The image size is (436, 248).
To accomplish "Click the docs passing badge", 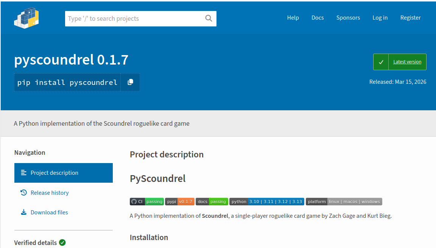I will (212, 202).
